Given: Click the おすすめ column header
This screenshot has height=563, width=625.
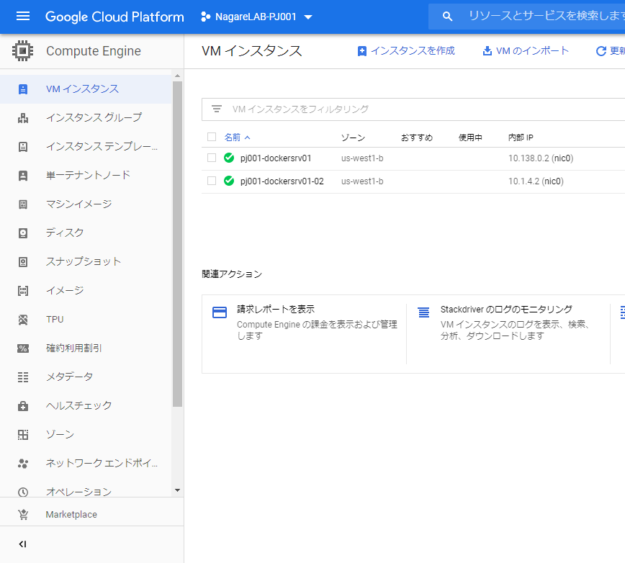Looking at the screenshot, I should coord(416,138).
